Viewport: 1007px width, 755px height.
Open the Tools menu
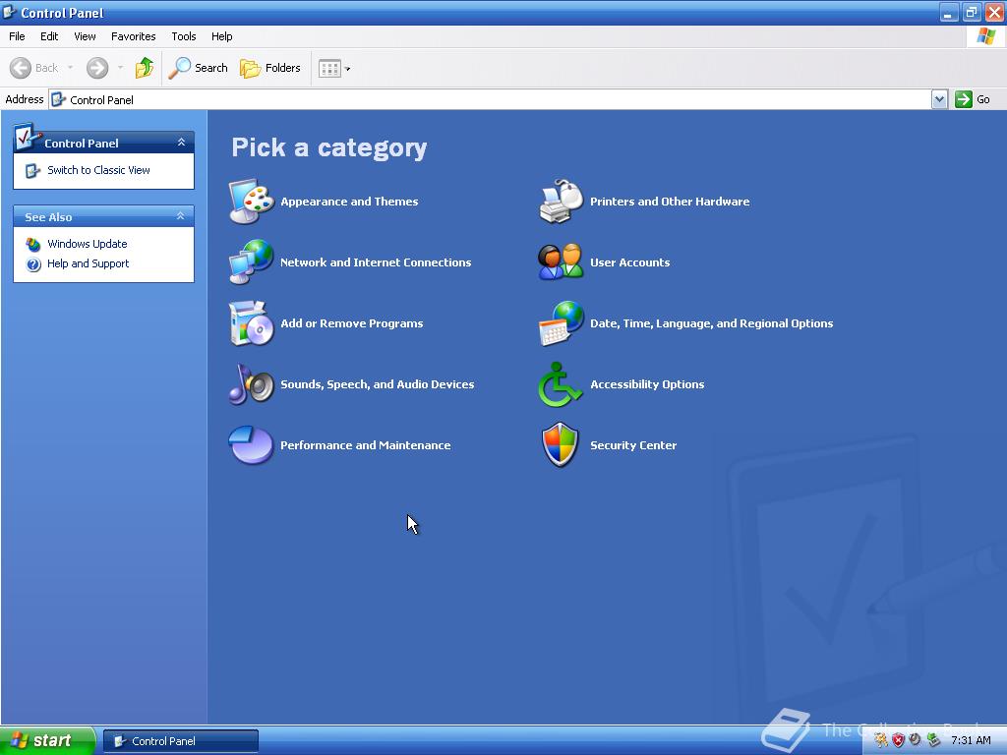coord(184,36)
